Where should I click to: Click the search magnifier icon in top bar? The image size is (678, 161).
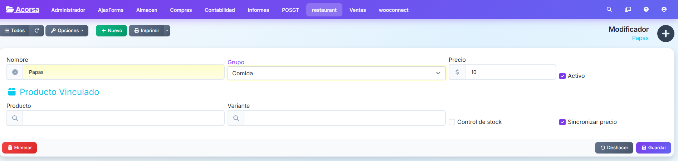tap(609, 10)
